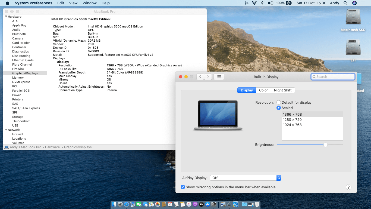Uncheck Show mirroring options checkbox
Viewport: 371px width, 209px height.
tap(183, 187)
